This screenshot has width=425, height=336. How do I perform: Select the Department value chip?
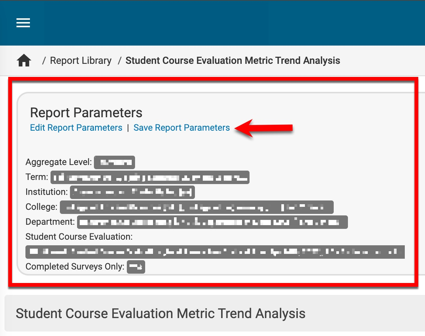212,222
